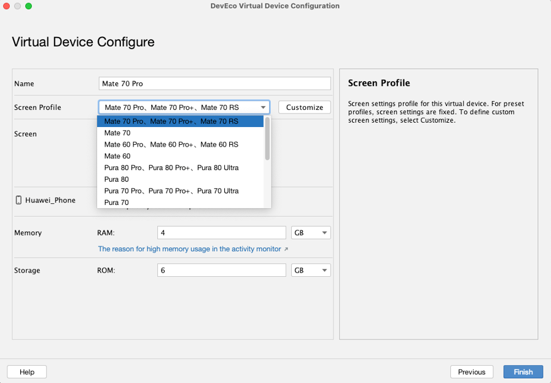Image resolution: width=551 pixels, height=383 pixels.
Task: Expand the RAM unit GB dropdown
Action: (311, 233)
